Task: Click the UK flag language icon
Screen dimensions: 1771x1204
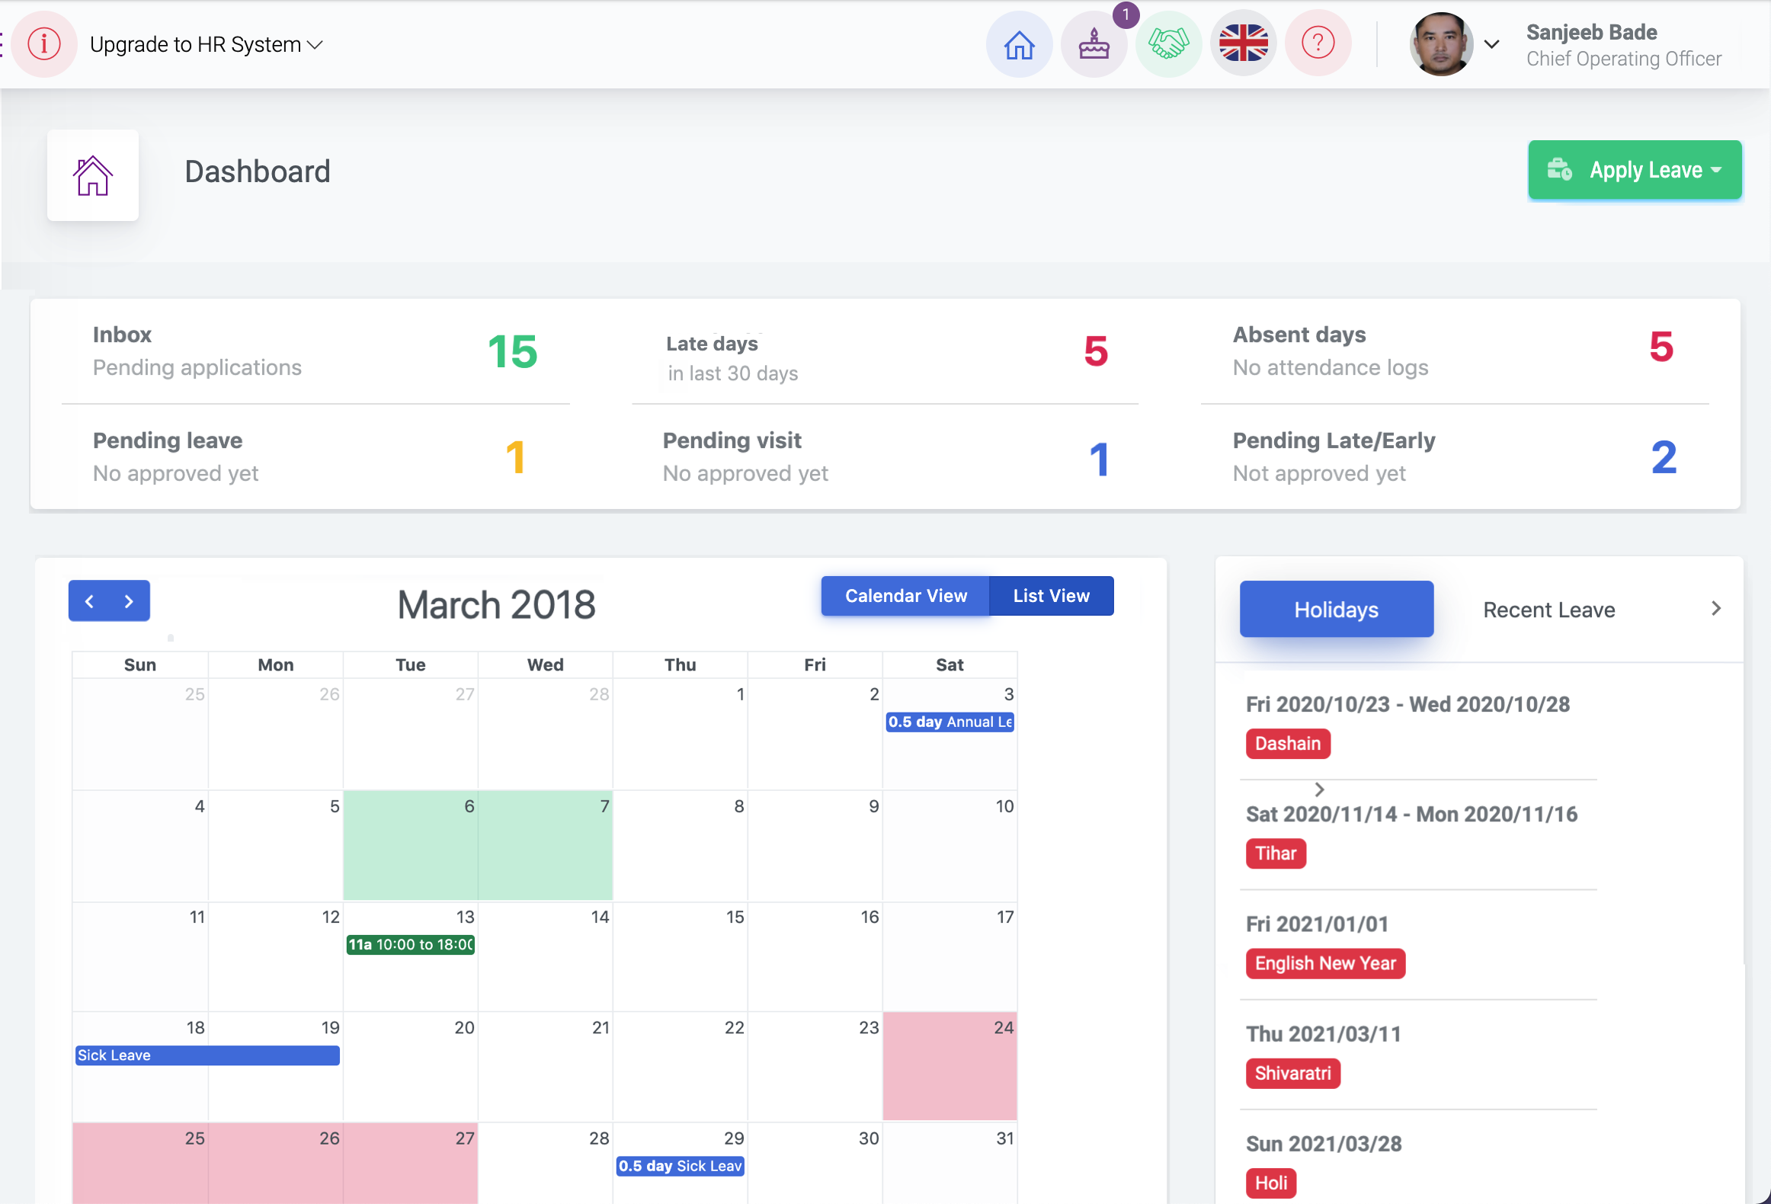Action: coord(1241,44)
